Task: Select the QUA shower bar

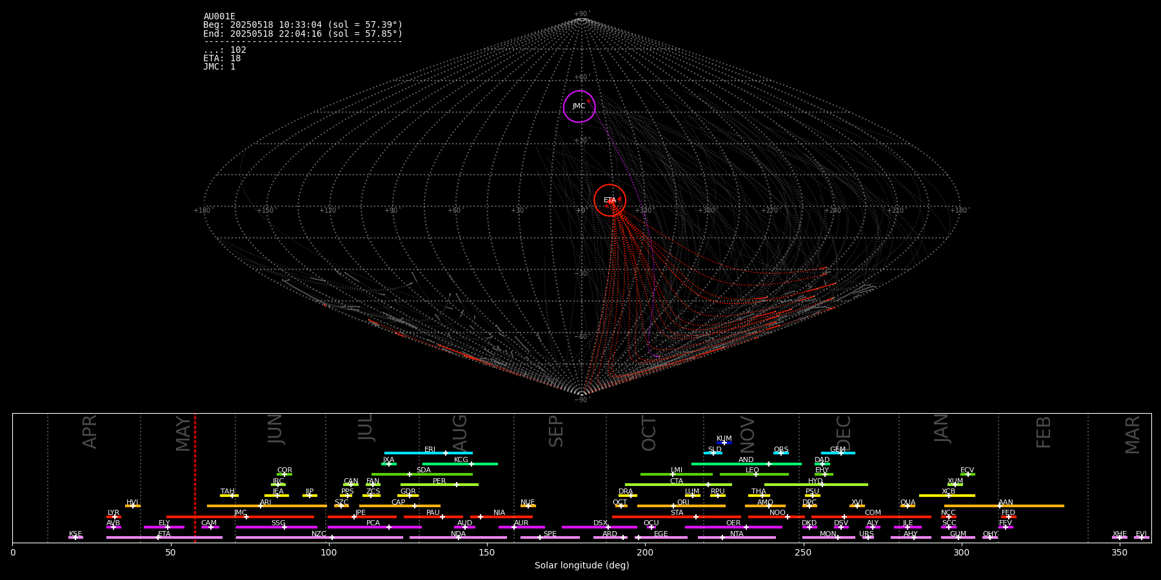Action: pos(908,506)
